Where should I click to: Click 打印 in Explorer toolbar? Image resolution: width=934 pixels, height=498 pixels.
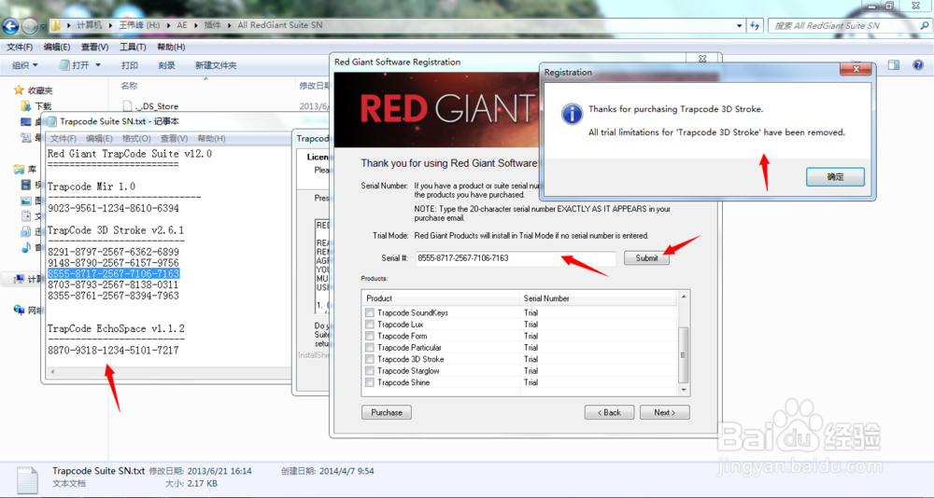pos(129,65)
